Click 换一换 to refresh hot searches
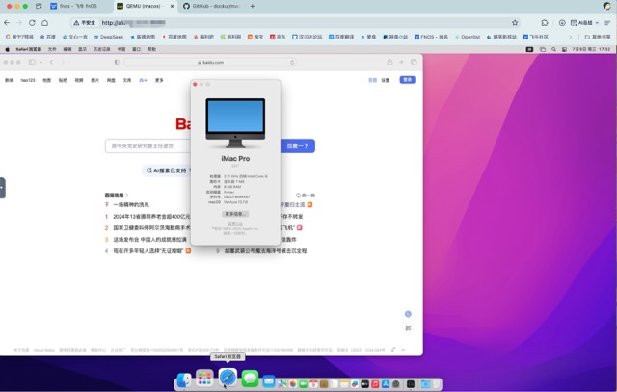The width and height of the screenshot is (617, 392). (x=307, y=195)
